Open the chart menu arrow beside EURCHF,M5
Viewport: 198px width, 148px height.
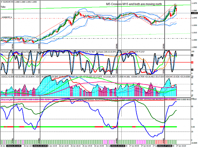[2, 2]
